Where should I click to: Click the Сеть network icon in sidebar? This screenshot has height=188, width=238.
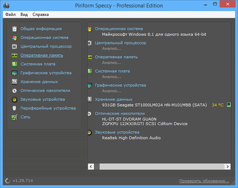(14, 117)
